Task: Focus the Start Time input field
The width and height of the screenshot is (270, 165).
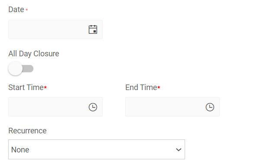Action: (55, 107)
